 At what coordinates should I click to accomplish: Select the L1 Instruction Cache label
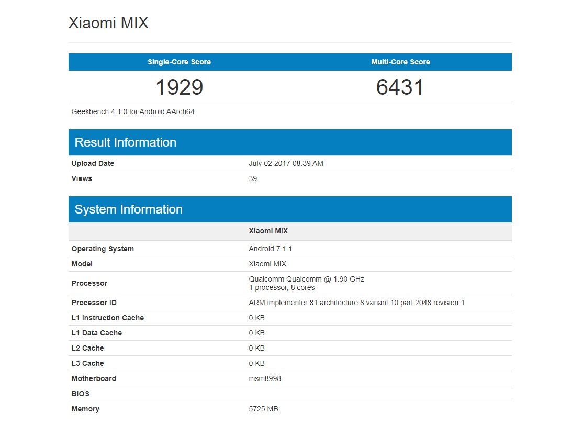pos(107,318)
